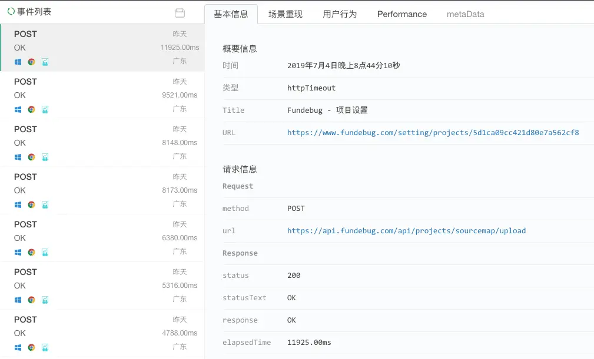The height and width of the screenshot is (359, 594).
Task: Click the time value 2019年7月4日晚上8点44分10秒
Action: point(344,66)
